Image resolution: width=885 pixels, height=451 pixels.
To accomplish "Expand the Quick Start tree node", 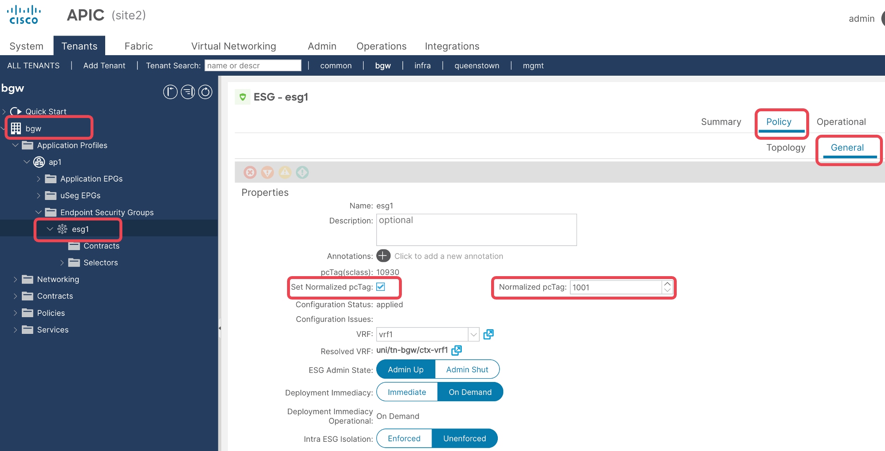I will (4, 111).
